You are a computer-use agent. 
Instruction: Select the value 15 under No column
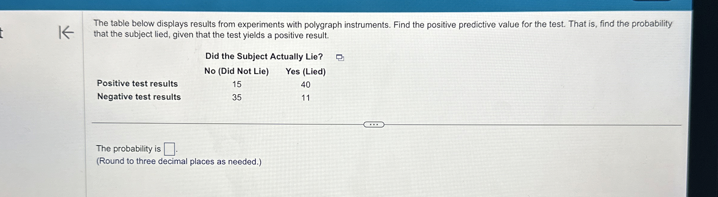[x=236, y=84]
